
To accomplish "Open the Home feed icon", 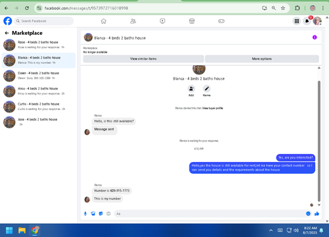I will [x=103, y=21].
